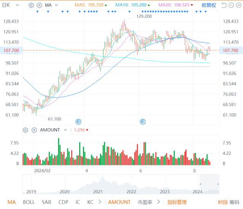
Task: Open the MA indicator settings gear
Action: click(x=31, y=5)
